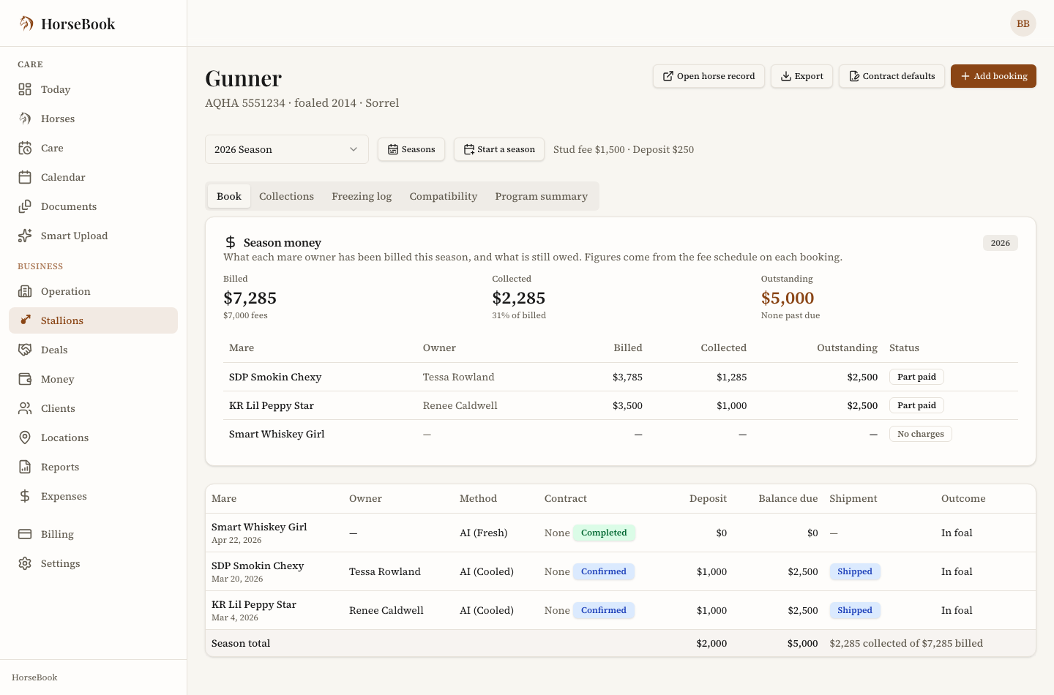Click the No charges status badge
The height and width of the screenshot is (695, 1054).
click(x=921, y=434)
